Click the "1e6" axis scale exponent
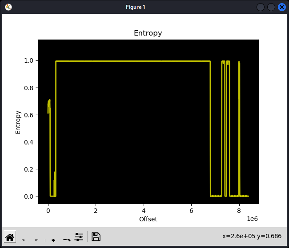This screenshot has width=289, height=248. tap(253, 219)
